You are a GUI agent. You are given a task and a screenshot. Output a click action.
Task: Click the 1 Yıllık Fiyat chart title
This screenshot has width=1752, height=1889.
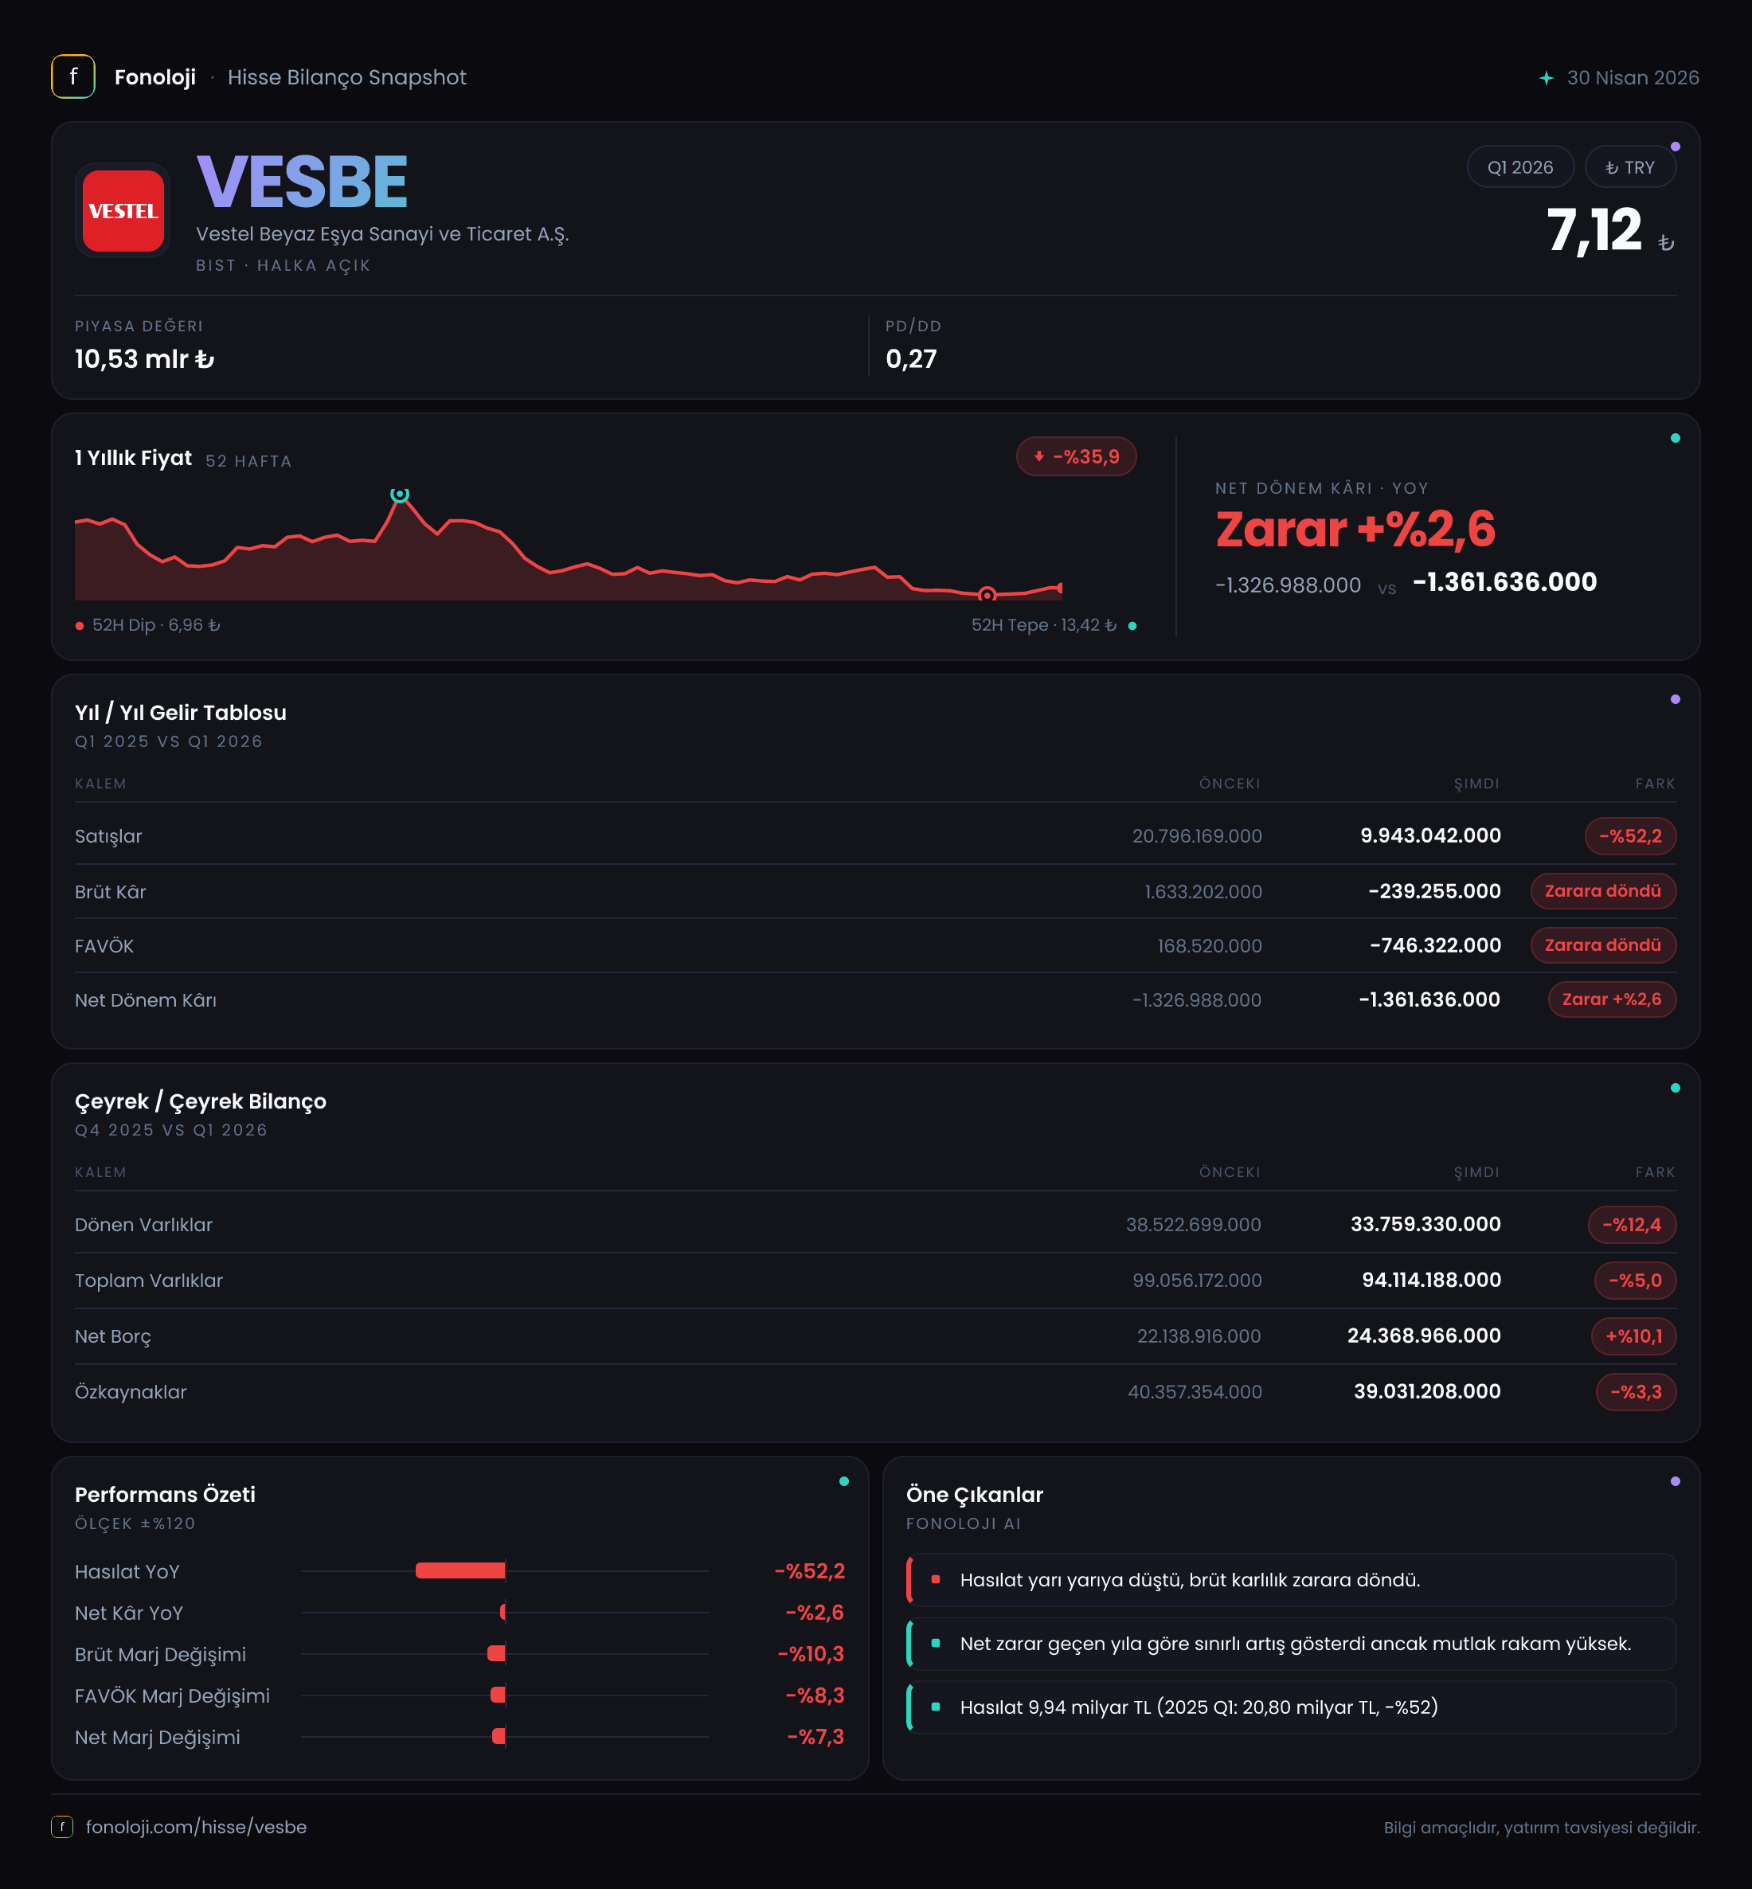(134, 458)
